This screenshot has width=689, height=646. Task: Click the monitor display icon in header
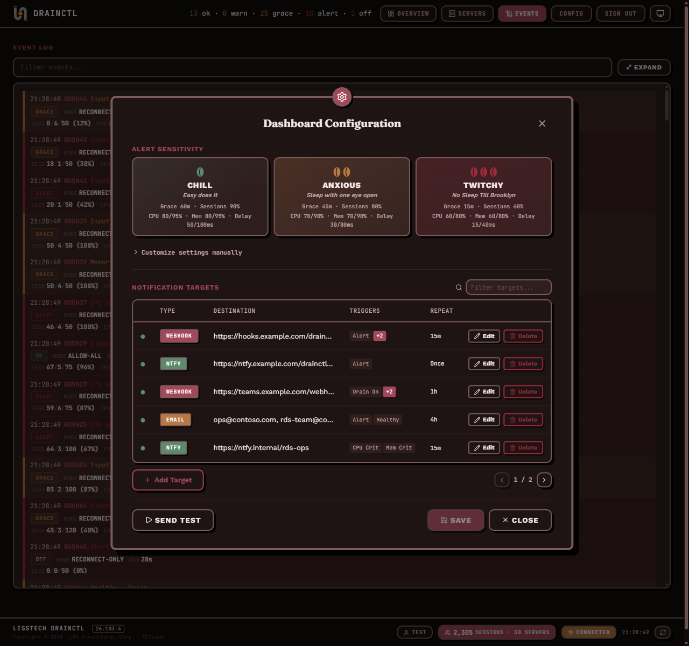[660, 13]
